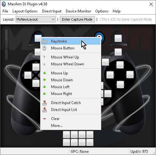The height and width of the screenshot is (155, 156).
Task: Click the keyboard icon beside Keystroke
Action: (x=45, y=42)
